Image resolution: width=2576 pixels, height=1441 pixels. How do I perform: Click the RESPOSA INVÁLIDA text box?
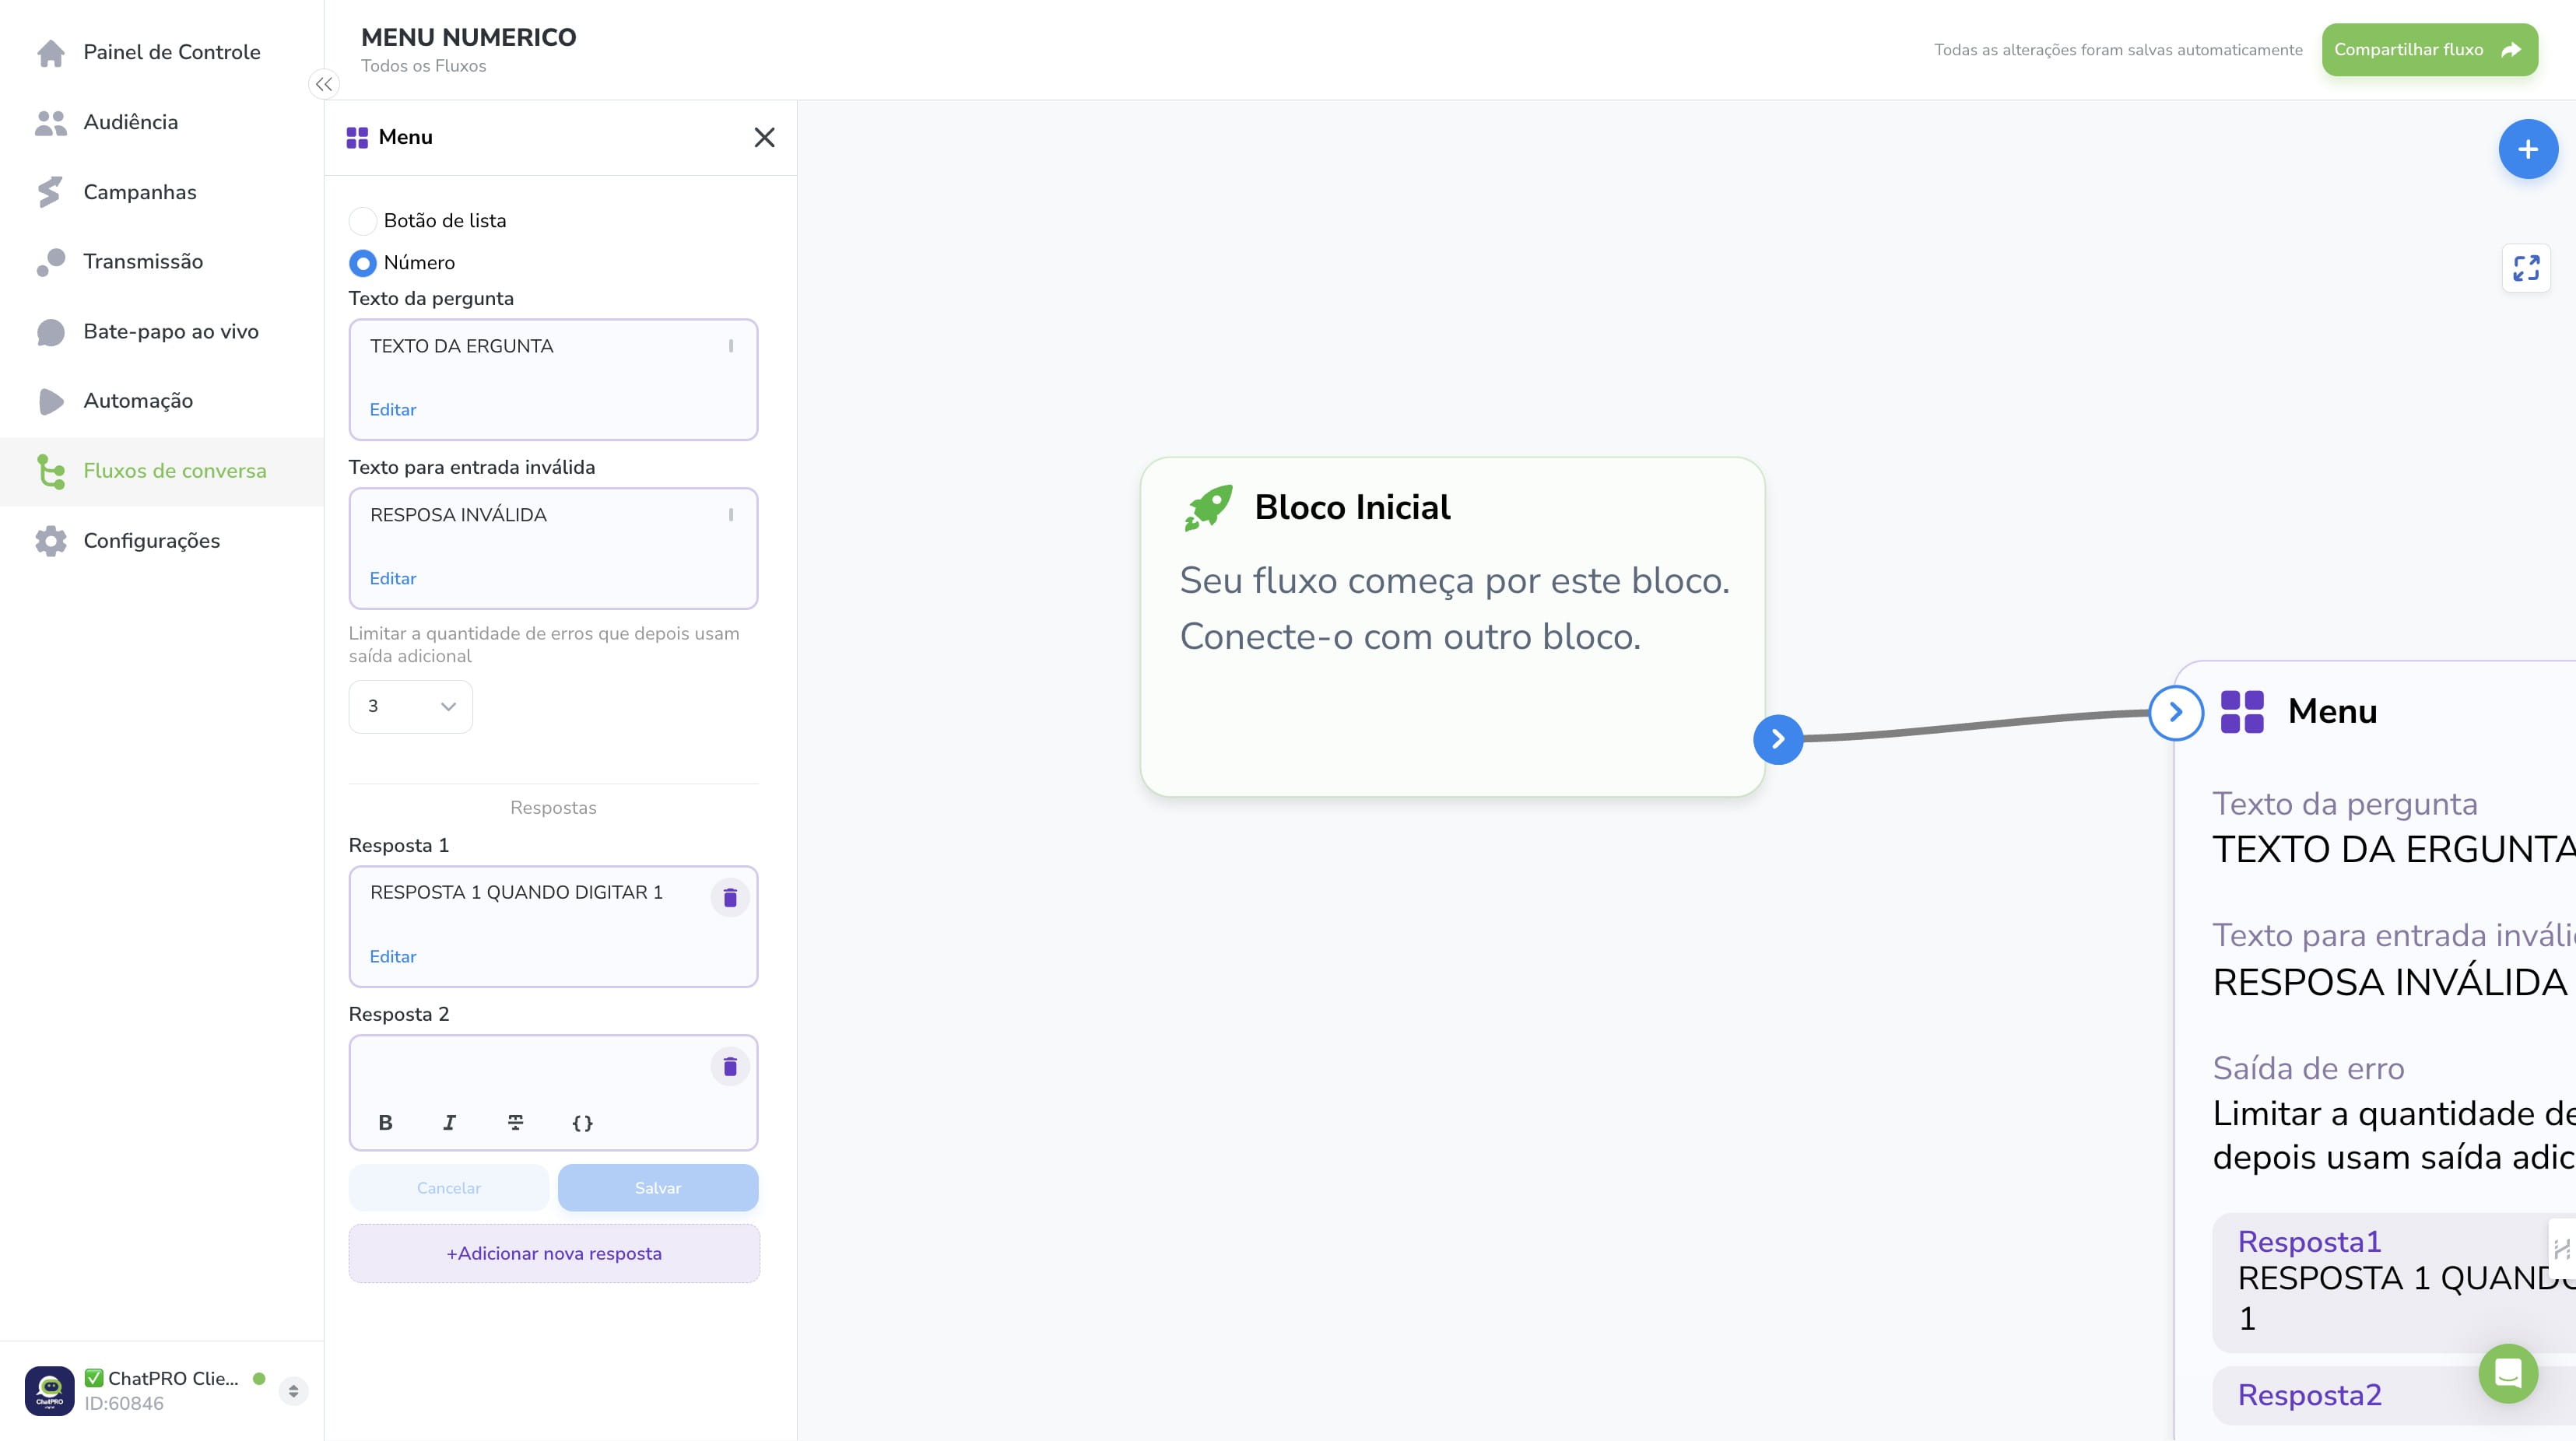(x=553, y=549)
